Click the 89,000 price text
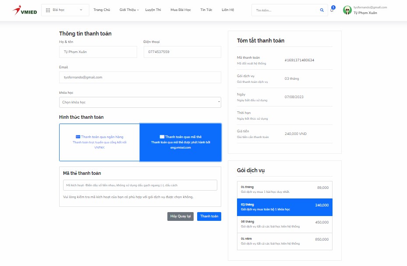This screenshot has height=266, width=407. point(323,188)
